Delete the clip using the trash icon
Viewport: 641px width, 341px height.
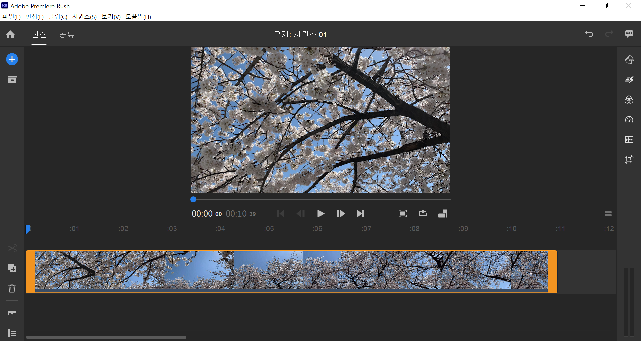(12, 289)
